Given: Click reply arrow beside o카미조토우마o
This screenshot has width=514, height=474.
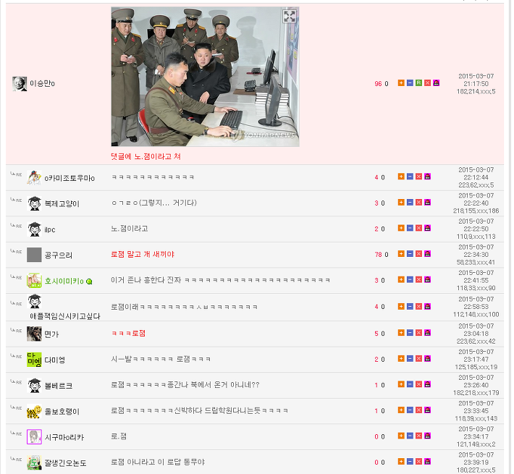Looking at the screenshot, I should tap(16, 174).
